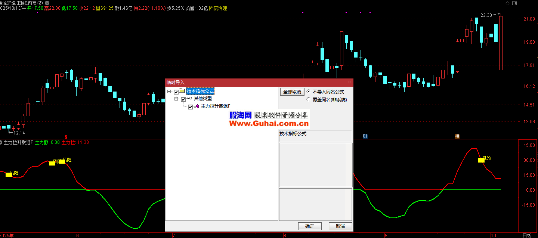Click the indicator settings icon beside 主力拉升撤退F
Screen dimensions: 538x238
click(1, 142)
